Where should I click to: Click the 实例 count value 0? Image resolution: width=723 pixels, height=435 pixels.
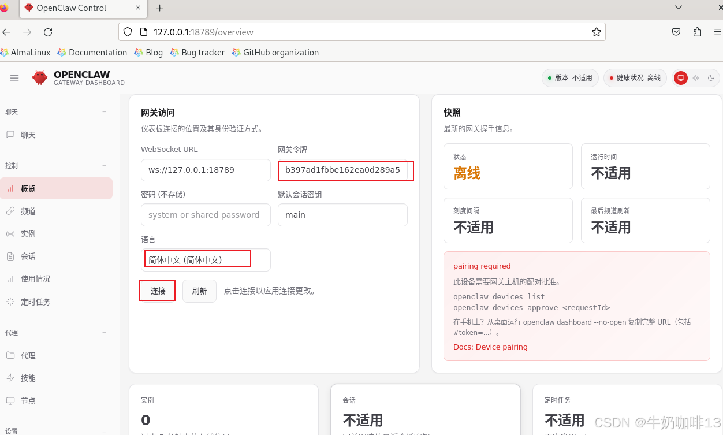point(146,420)
